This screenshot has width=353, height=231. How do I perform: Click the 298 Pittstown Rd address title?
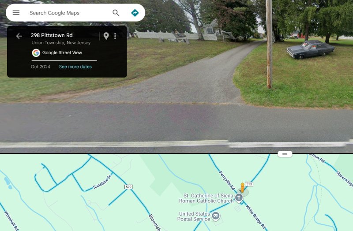(x=52, y=35)
